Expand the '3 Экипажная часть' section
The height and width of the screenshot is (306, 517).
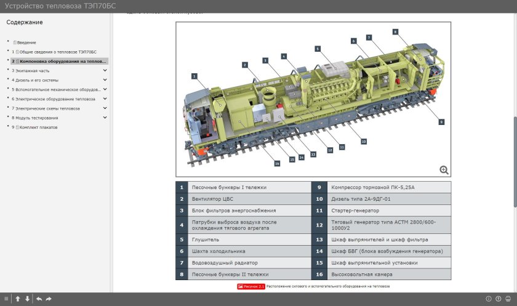click(x=105, y=70)
